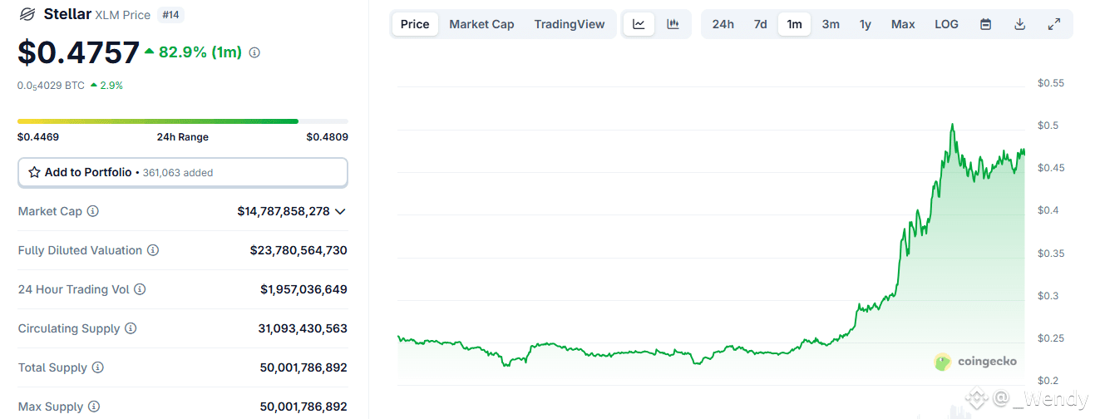Screen dimensions: 1095x419
Task: Click the 31,093,430,563 circulating supply value
Action: pos(303,328)
